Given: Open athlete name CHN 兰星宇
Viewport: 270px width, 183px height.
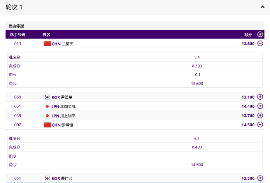Looking at the screenshot, I should pyautogui.click(x=62, y=44).
